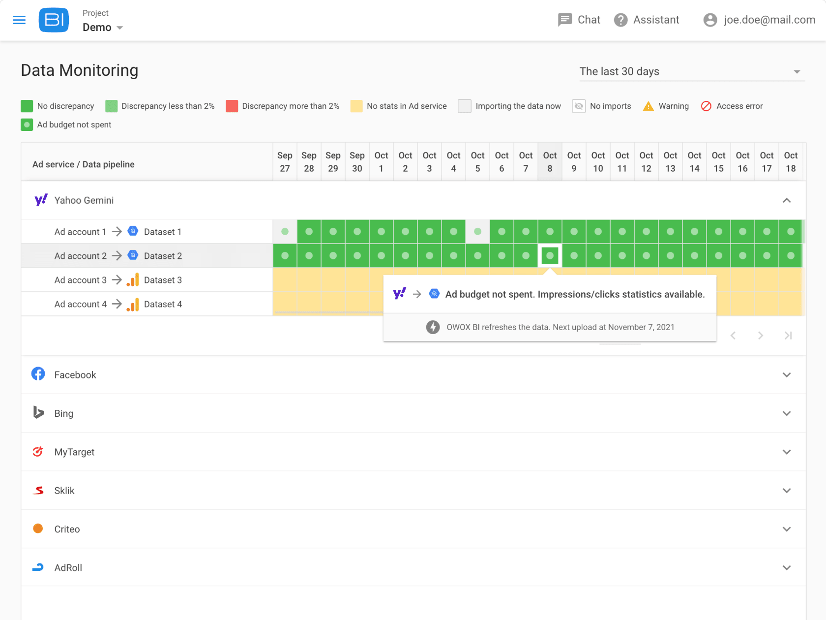826x620 pixels.
Task: Click the Facebook logo icon
Action: click(x=38, y=374)
